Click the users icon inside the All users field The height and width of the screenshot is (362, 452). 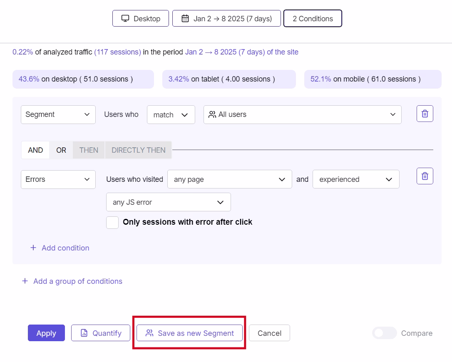(212, 114)
